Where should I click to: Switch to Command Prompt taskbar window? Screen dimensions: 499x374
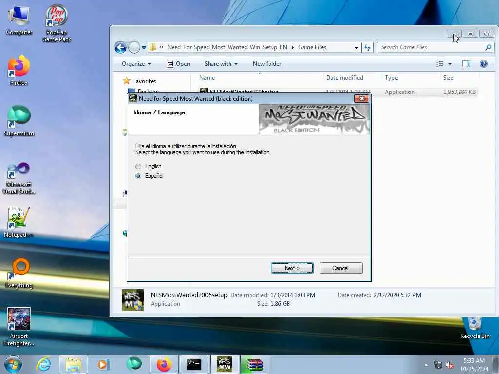(194, 364)
